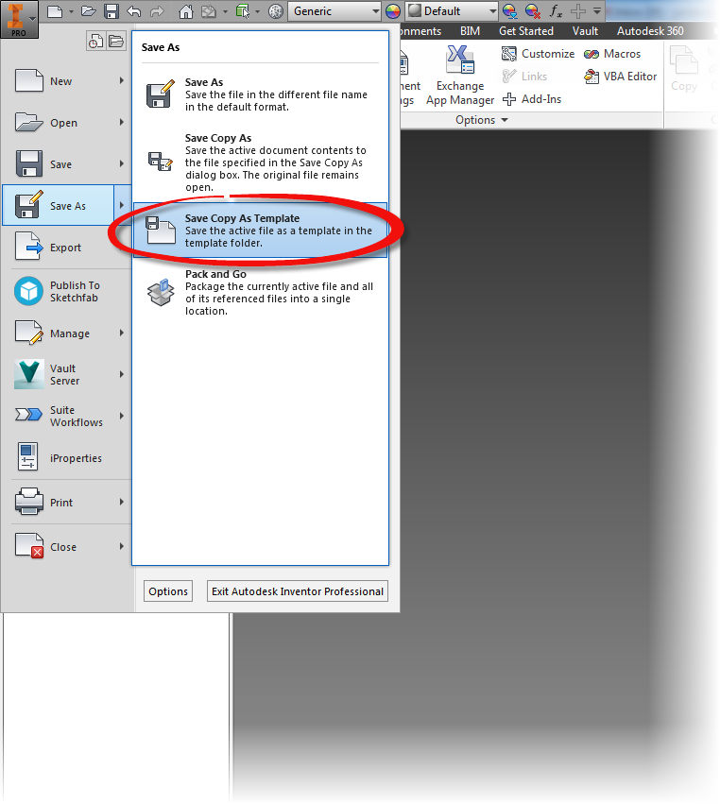Click the Home view icon
Image resolution: width=720 pixels, height=804 pixels.
click(x=185, y=11)
